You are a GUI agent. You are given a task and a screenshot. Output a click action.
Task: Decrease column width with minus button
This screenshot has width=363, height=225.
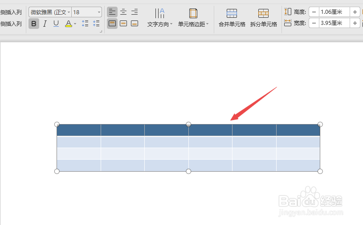[x=314, y=23]
